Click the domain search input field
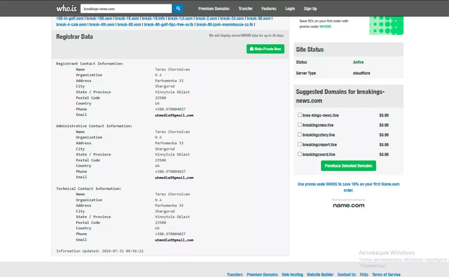The height and width of the screenshot is (277, 449). click(x=126, y=9)
